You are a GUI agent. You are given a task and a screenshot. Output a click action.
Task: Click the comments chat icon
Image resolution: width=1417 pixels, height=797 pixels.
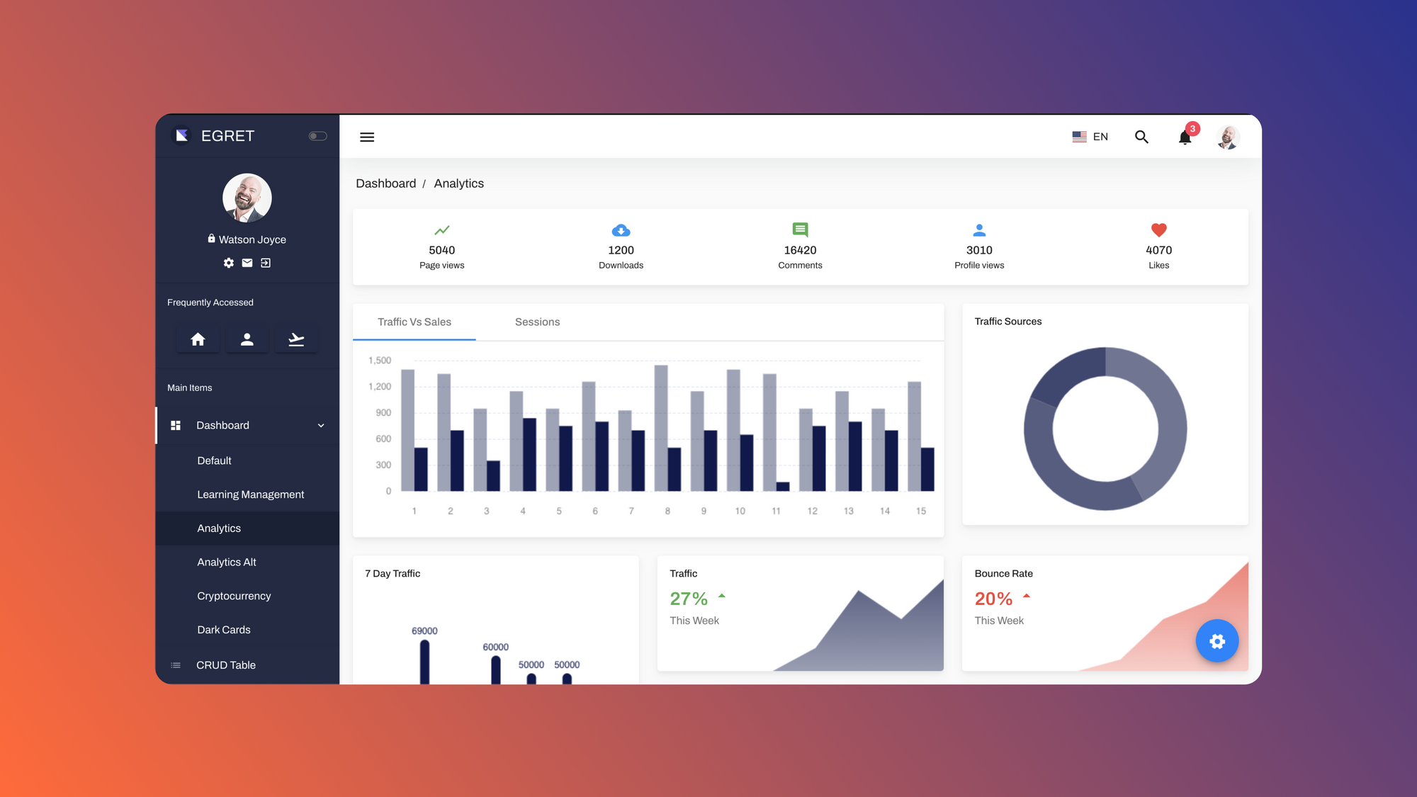(800, 230)
